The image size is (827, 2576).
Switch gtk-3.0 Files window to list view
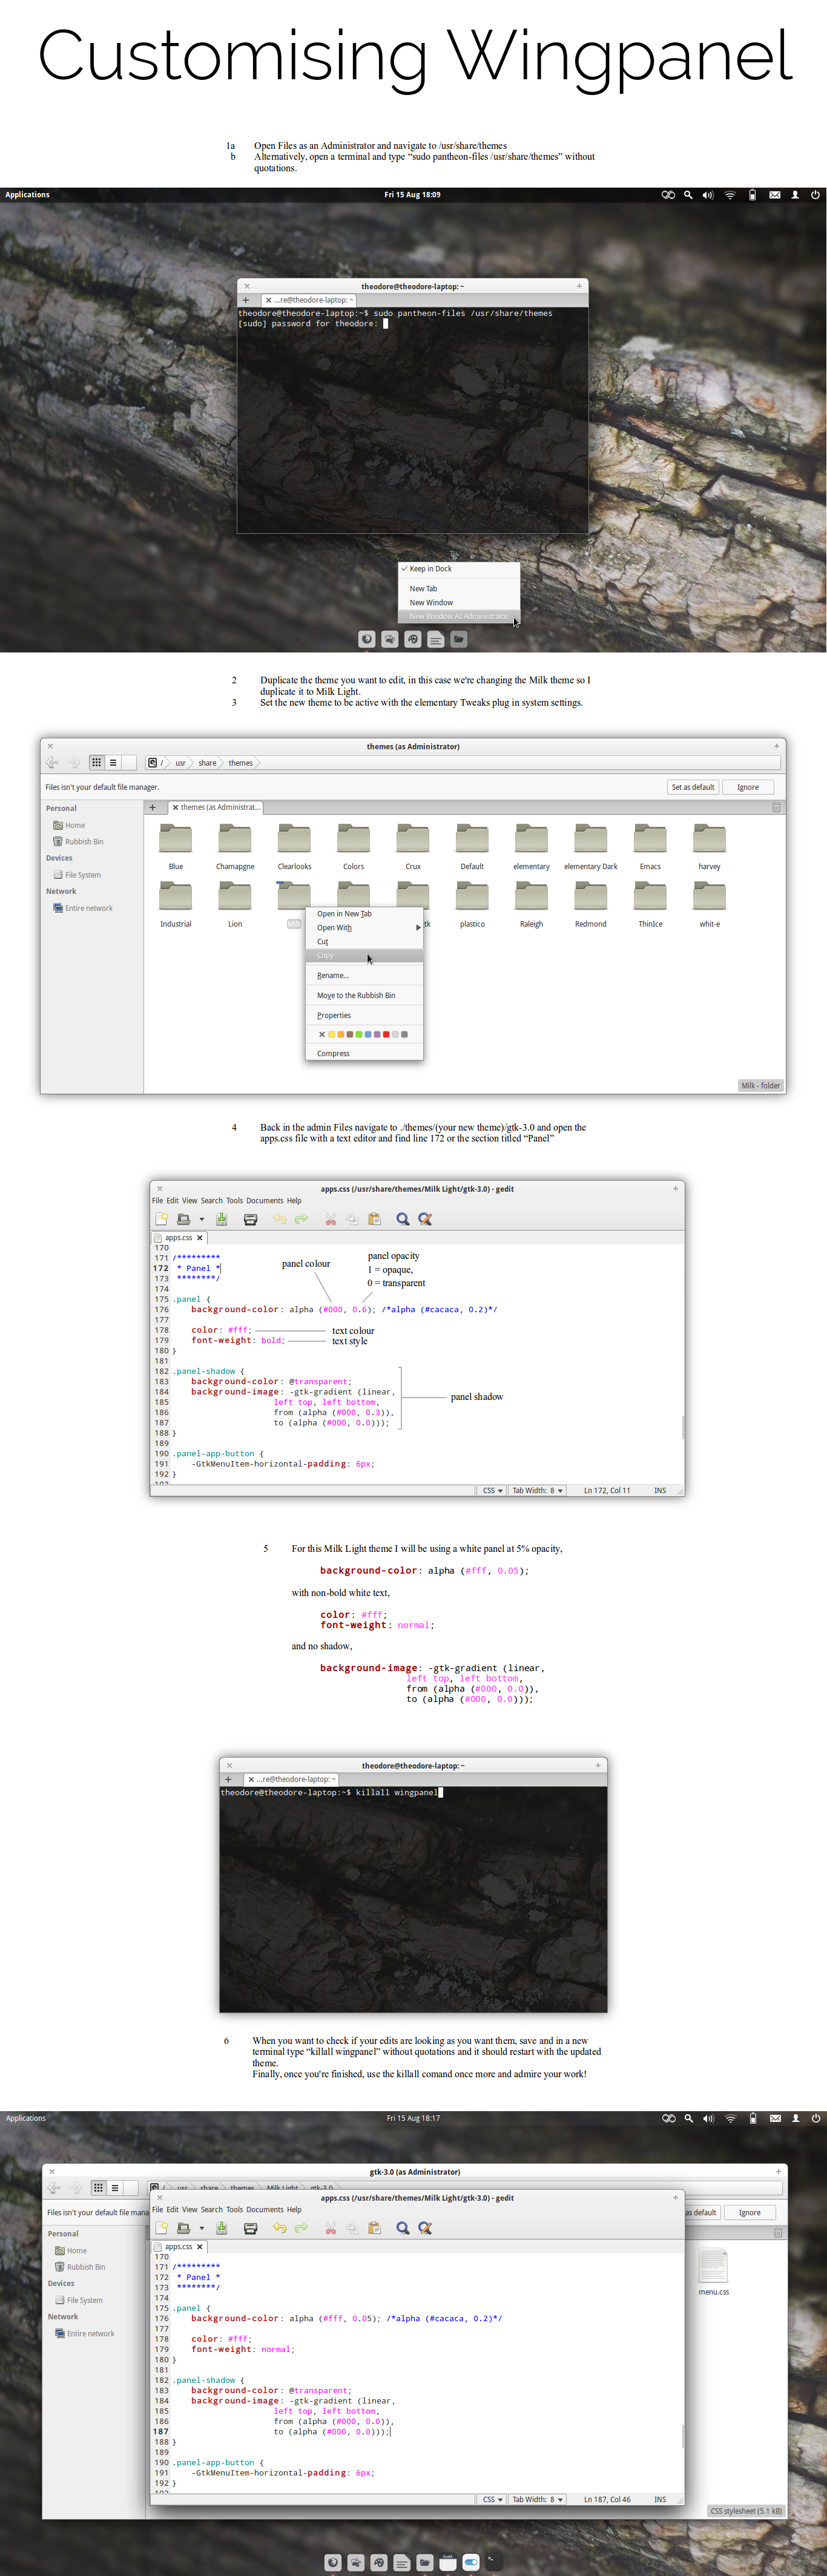click(x=115, y=2188)
